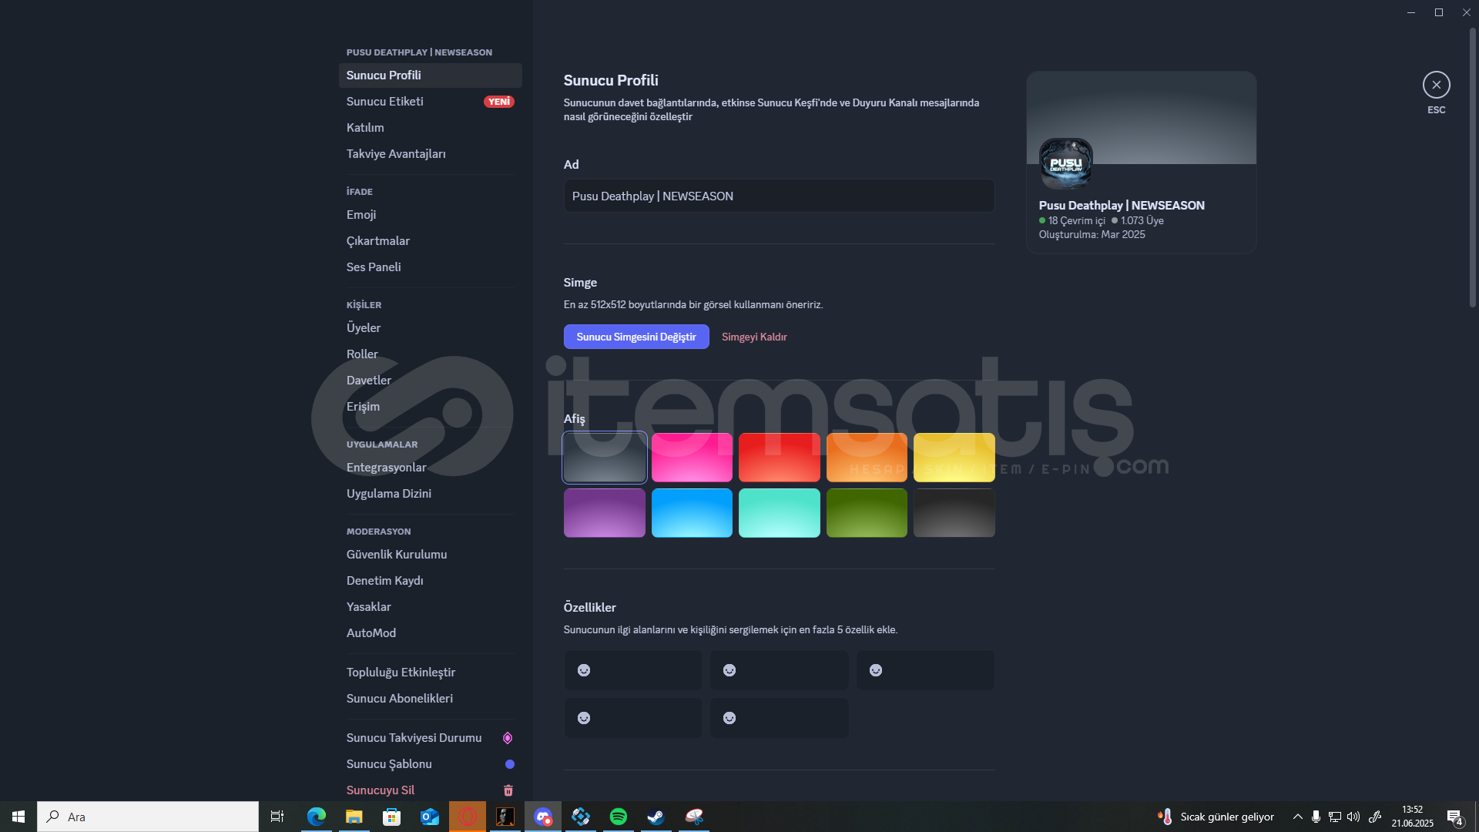Screen dimensions: 1479x832
Task: Open Sunucu Şablonu page
Action: pos(430,764)
